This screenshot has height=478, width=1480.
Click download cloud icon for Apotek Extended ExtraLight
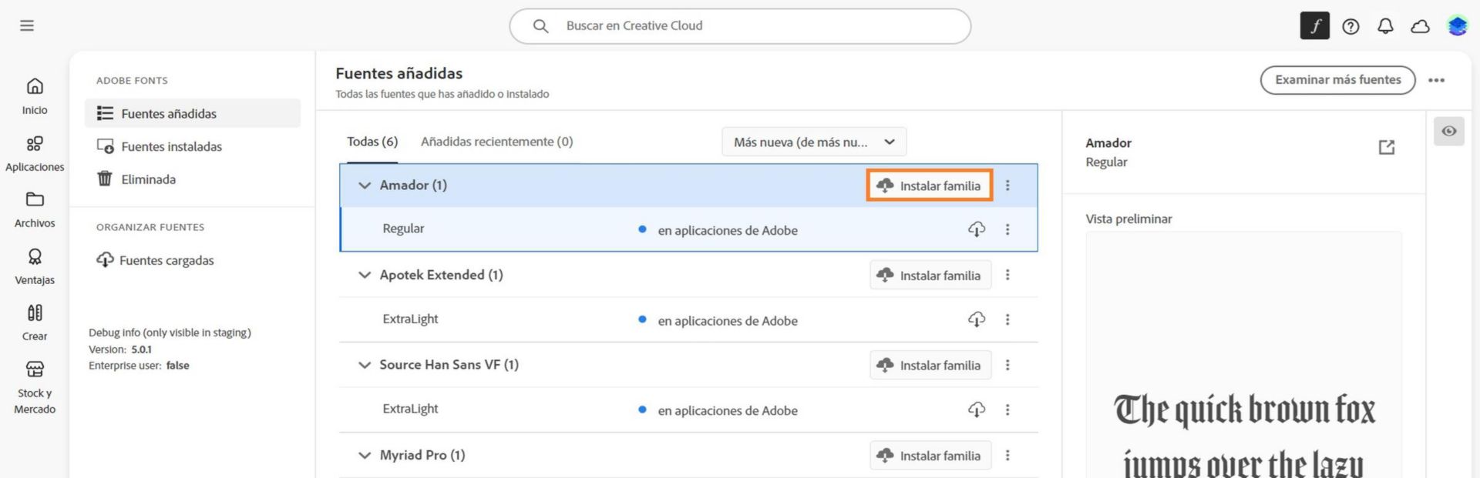pyautogui.click(x=977, y=319)
